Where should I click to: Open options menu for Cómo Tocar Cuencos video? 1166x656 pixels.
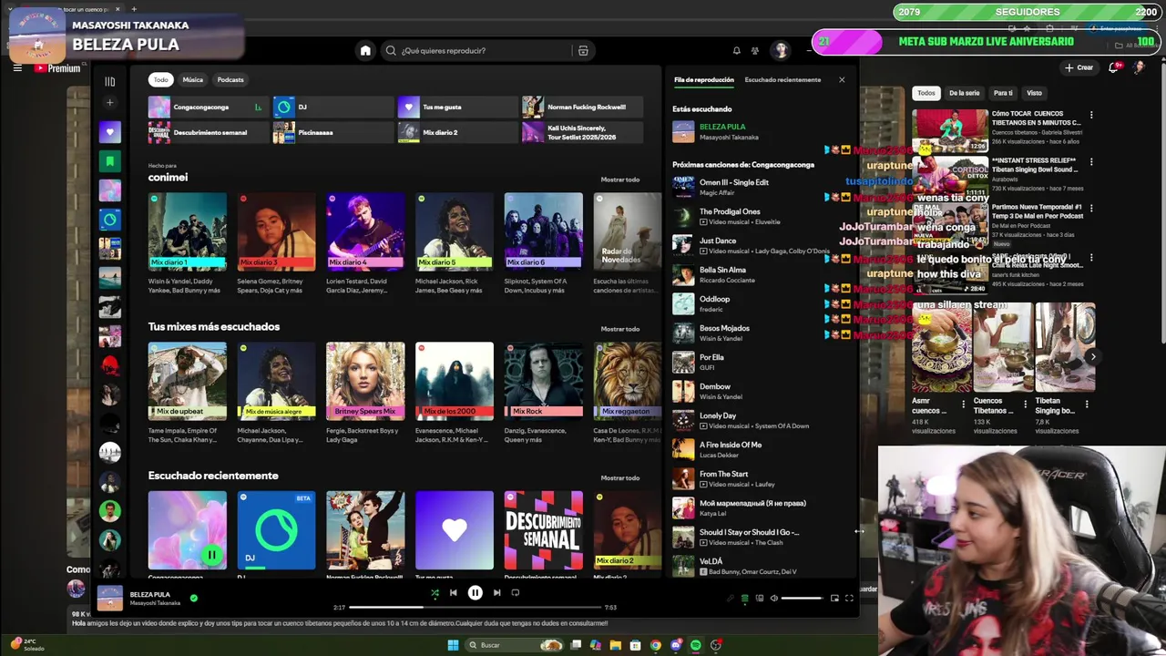1091,116
